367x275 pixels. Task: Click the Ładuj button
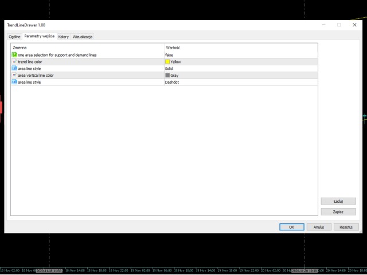coord(338,201)
